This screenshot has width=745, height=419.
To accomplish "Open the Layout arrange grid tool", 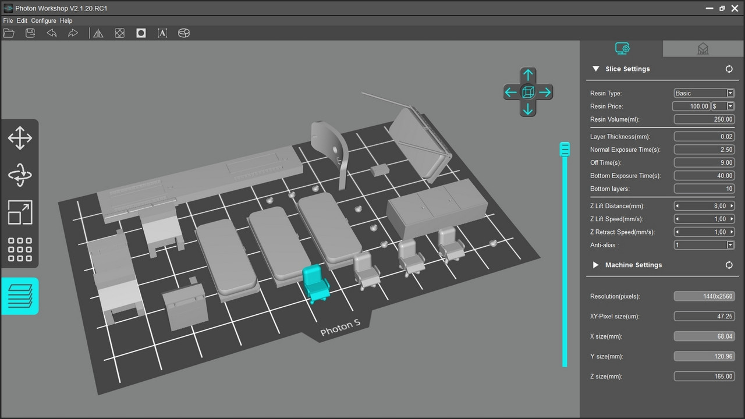I will click(20, 249).
